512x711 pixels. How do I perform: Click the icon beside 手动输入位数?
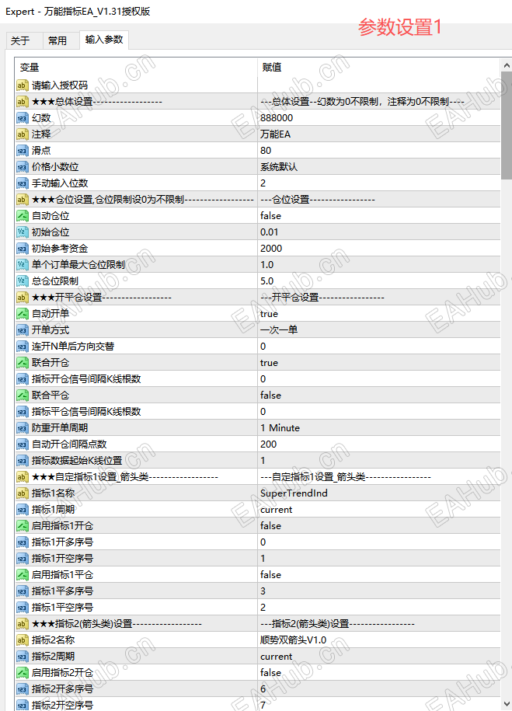point(23,183)
